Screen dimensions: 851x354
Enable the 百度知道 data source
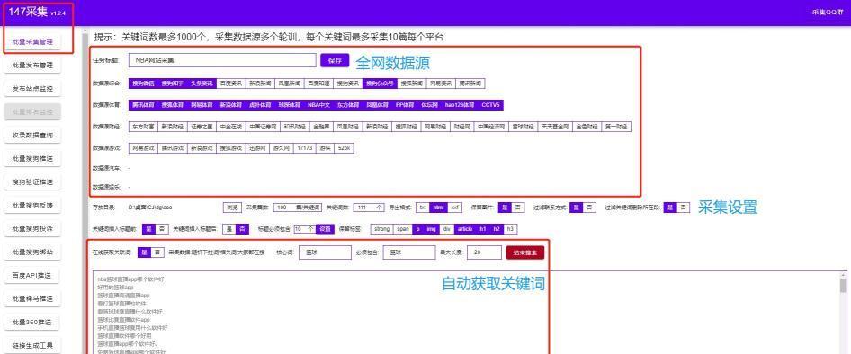pyautogui.click(x=318, y=84)
